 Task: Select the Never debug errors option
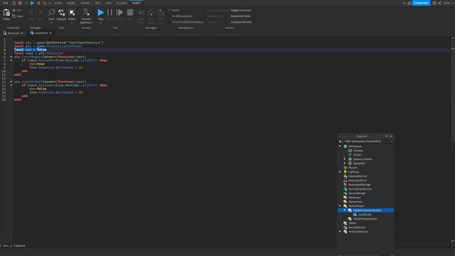click(173, 10)
